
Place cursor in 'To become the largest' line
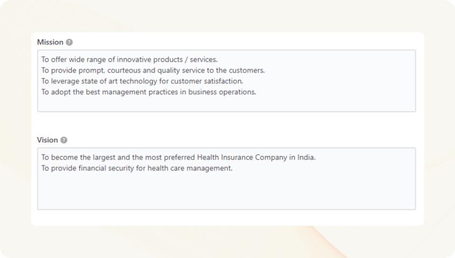point(178,157)
